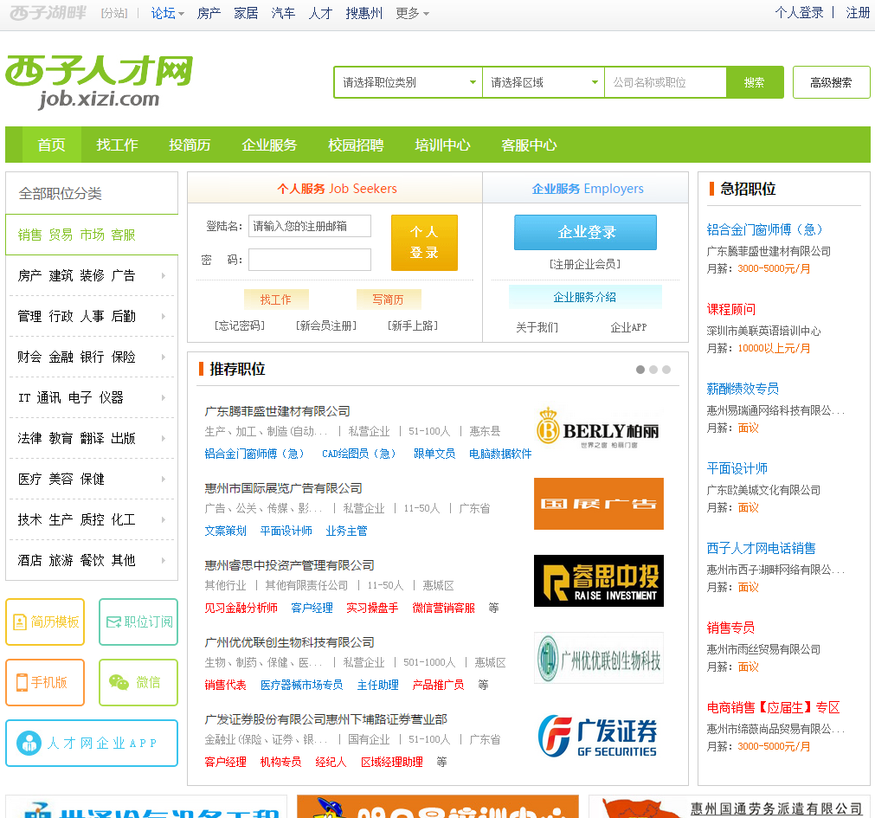
Task: Select the third carousel dot in 推荐职位
Action: pyautogui.click(x=666, y=370)
